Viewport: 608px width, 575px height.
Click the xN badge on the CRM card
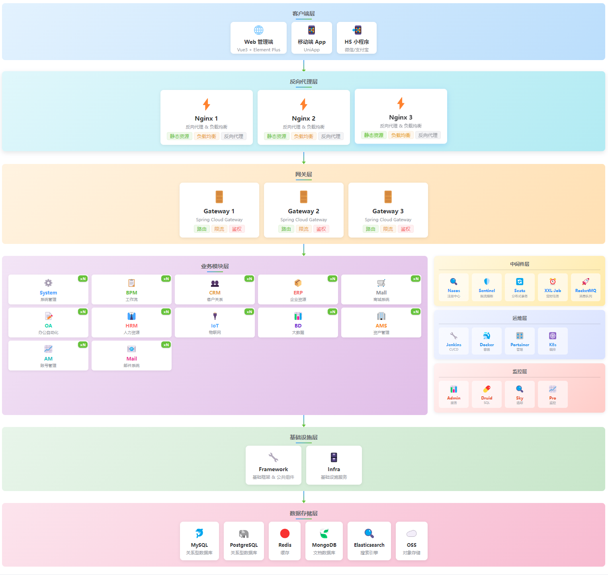click(249, 279)
